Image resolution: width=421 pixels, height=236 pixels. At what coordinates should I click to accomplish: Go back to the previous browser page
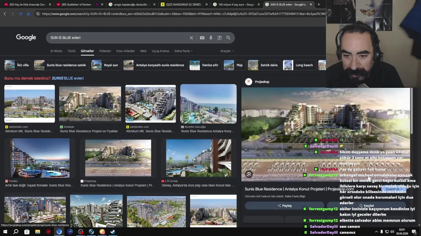point(5,14)
